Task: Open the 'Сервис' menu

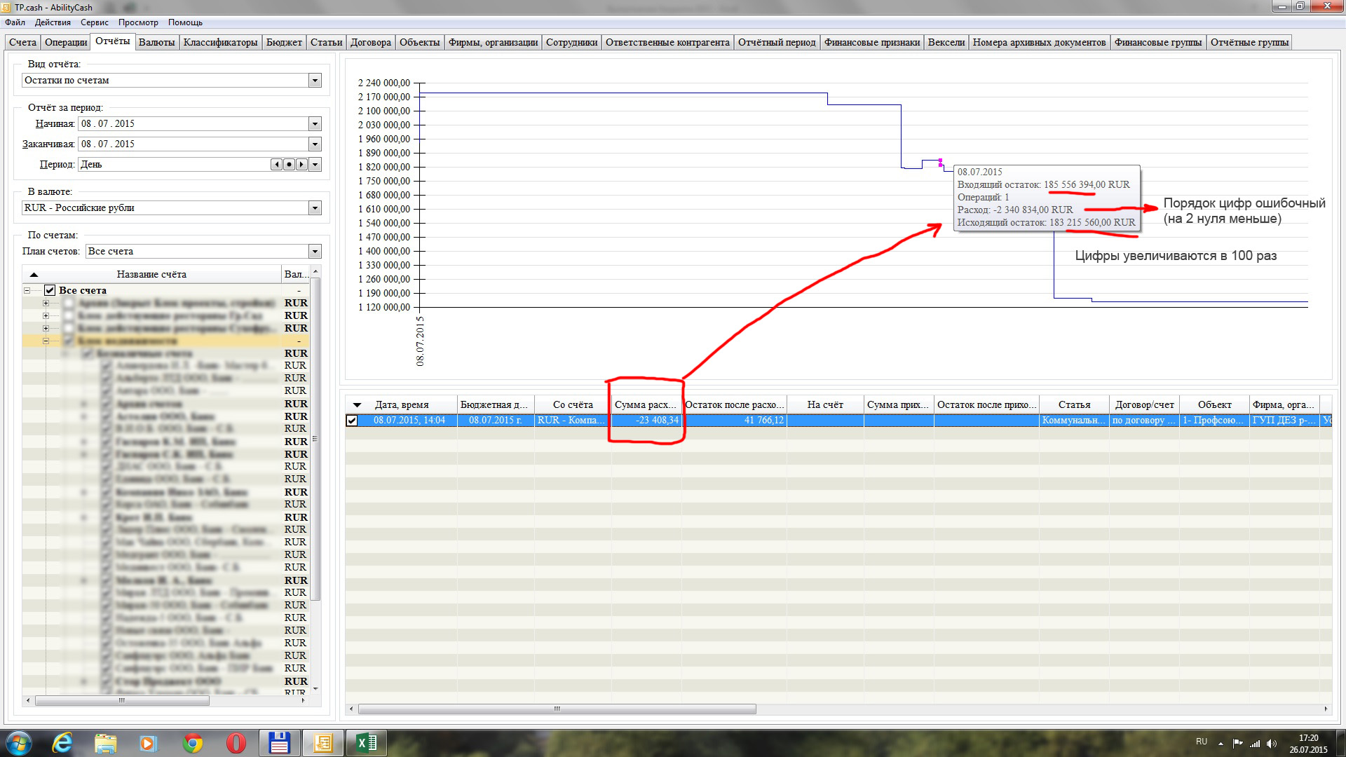Action: (x=94, y=22)
